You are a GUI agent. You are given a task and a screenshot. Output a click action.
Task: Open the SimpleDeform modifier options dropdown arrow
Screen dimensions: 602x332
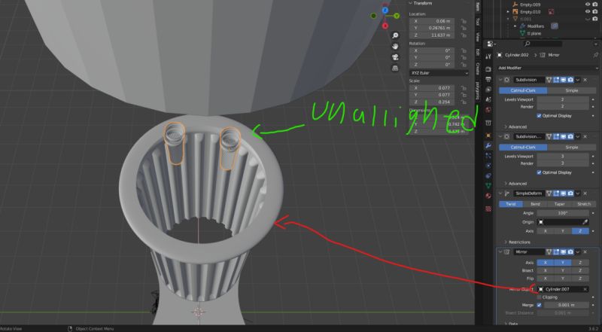click(578, 193)
